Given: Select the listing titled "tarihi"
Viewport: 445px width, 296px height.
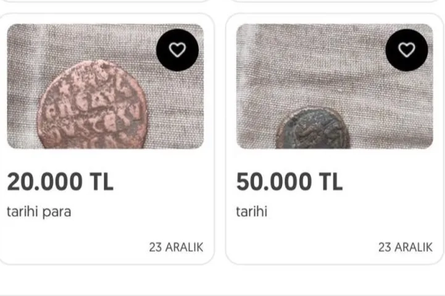Looking at the screenshot, I should [251, 212].
